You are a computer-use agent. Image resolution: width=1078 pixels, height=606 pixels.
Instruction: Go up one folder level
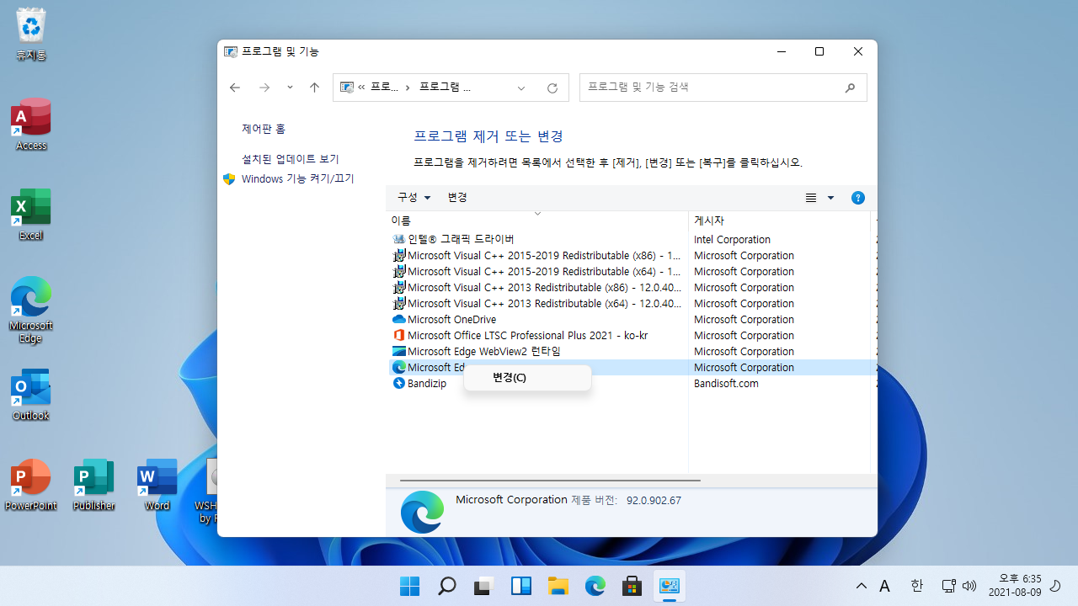pos(314,88)
